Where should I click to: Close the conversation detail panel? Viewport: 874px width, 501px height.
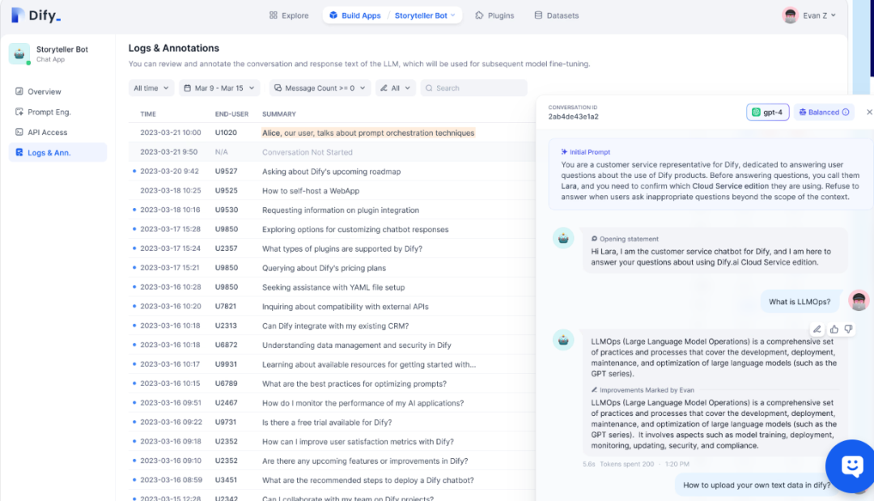click(x=869, y=113)
